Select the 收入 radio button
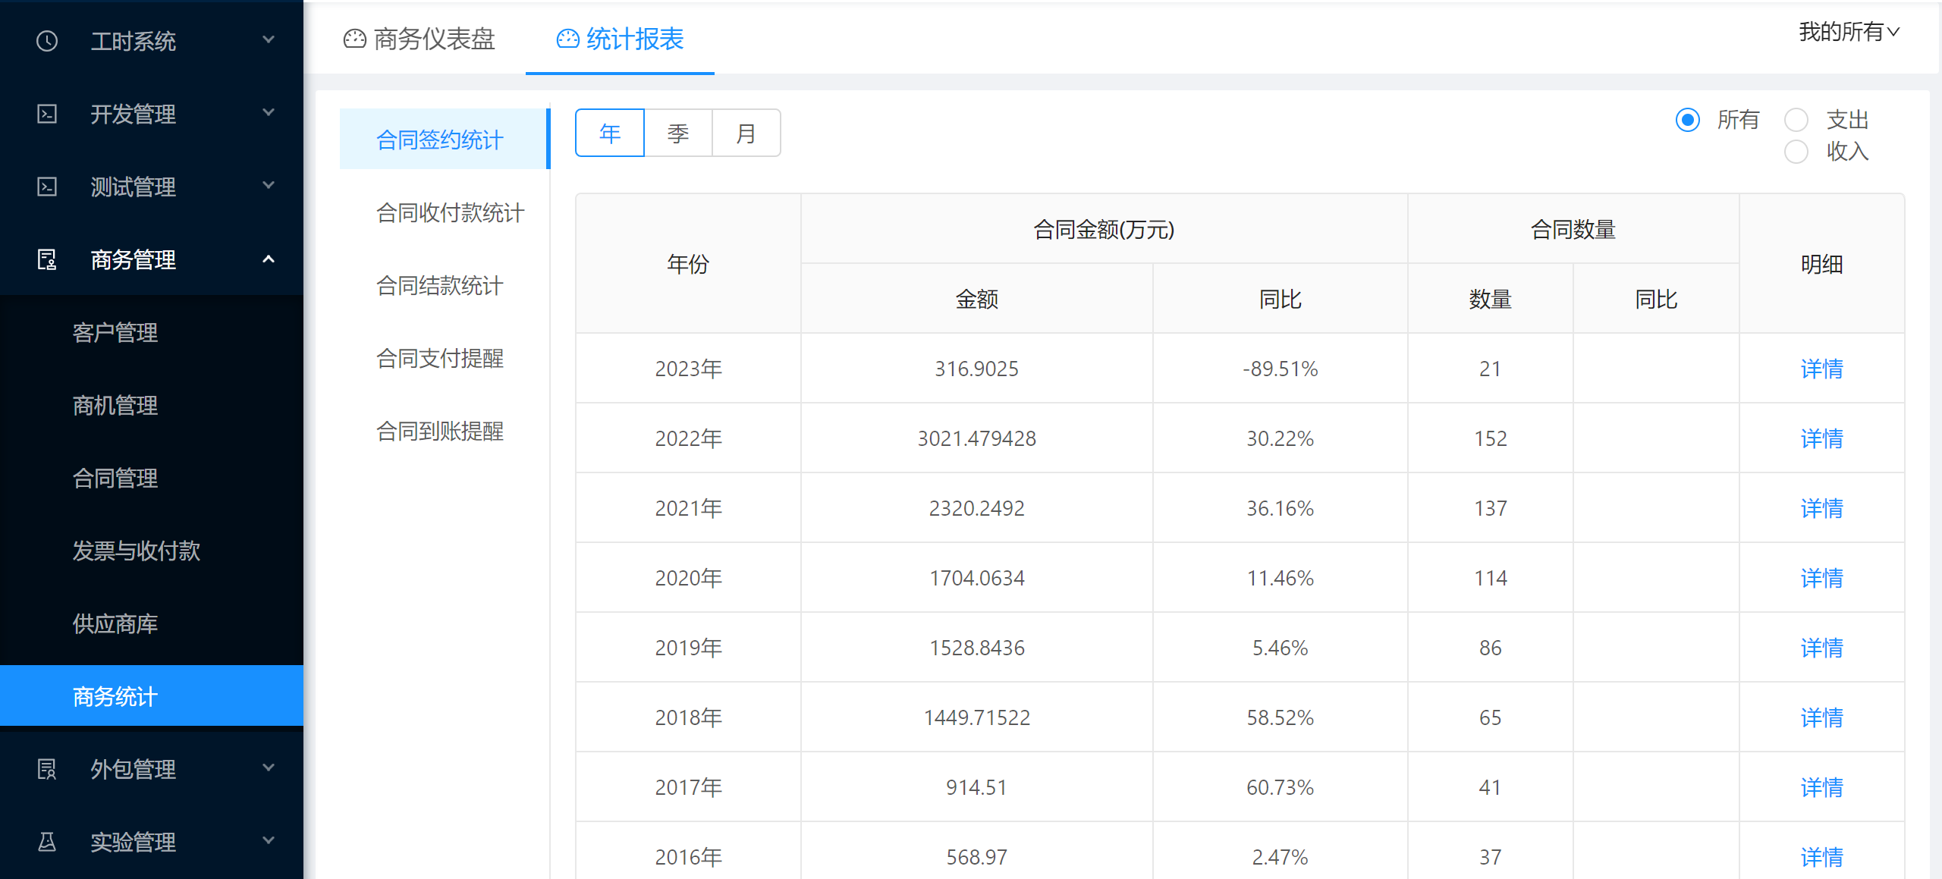Screen dimensions: 1942x879 pyautogui.click(x=1796, y=152)
